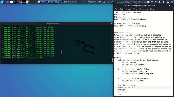Open the Kali applications menu
174x97 pixels.
pos(2,2)
